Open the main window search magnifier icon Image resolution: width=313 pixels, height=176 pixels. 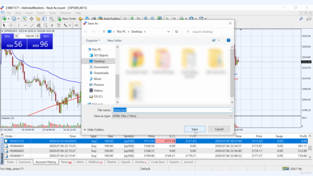pyautogui.click(x=301, y=19)
